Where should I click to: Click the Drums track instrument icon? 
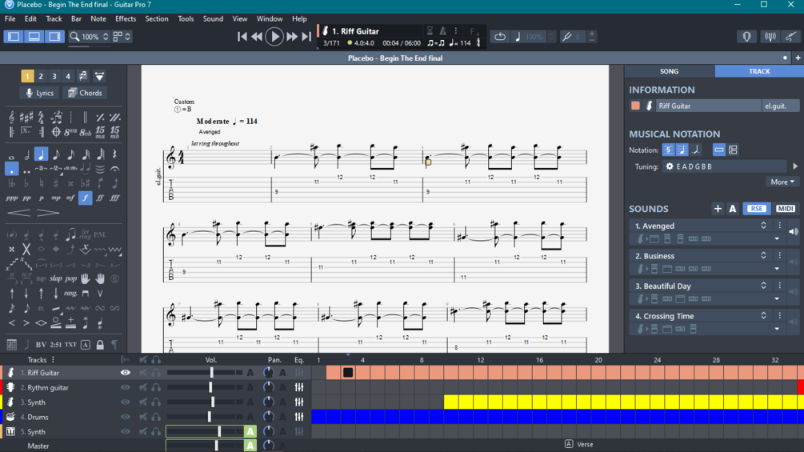pyautogui.click(x=10, y=417)
